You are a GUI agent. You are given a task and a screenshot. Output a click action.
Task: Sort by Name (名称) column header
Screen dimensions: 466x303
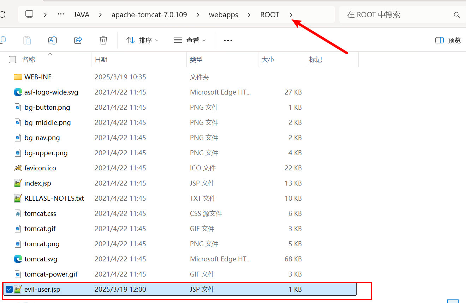click(x=29, y=60)
